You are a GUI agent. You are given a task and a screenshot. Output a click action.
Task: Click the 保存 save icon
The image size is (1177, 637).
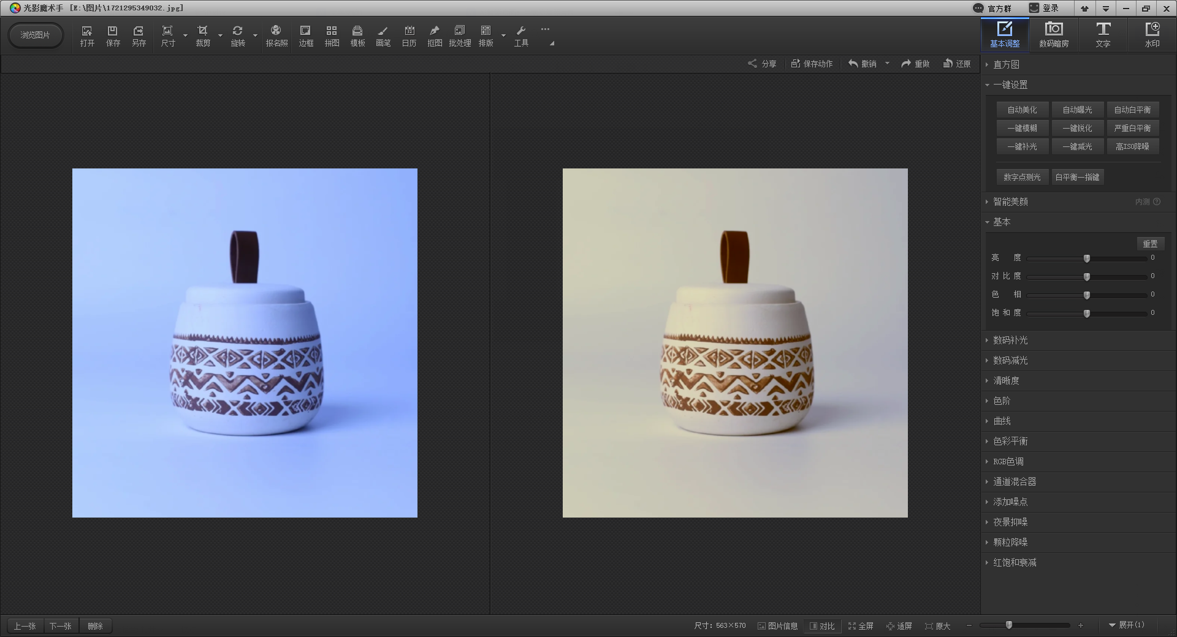click(x=113, y=36)
